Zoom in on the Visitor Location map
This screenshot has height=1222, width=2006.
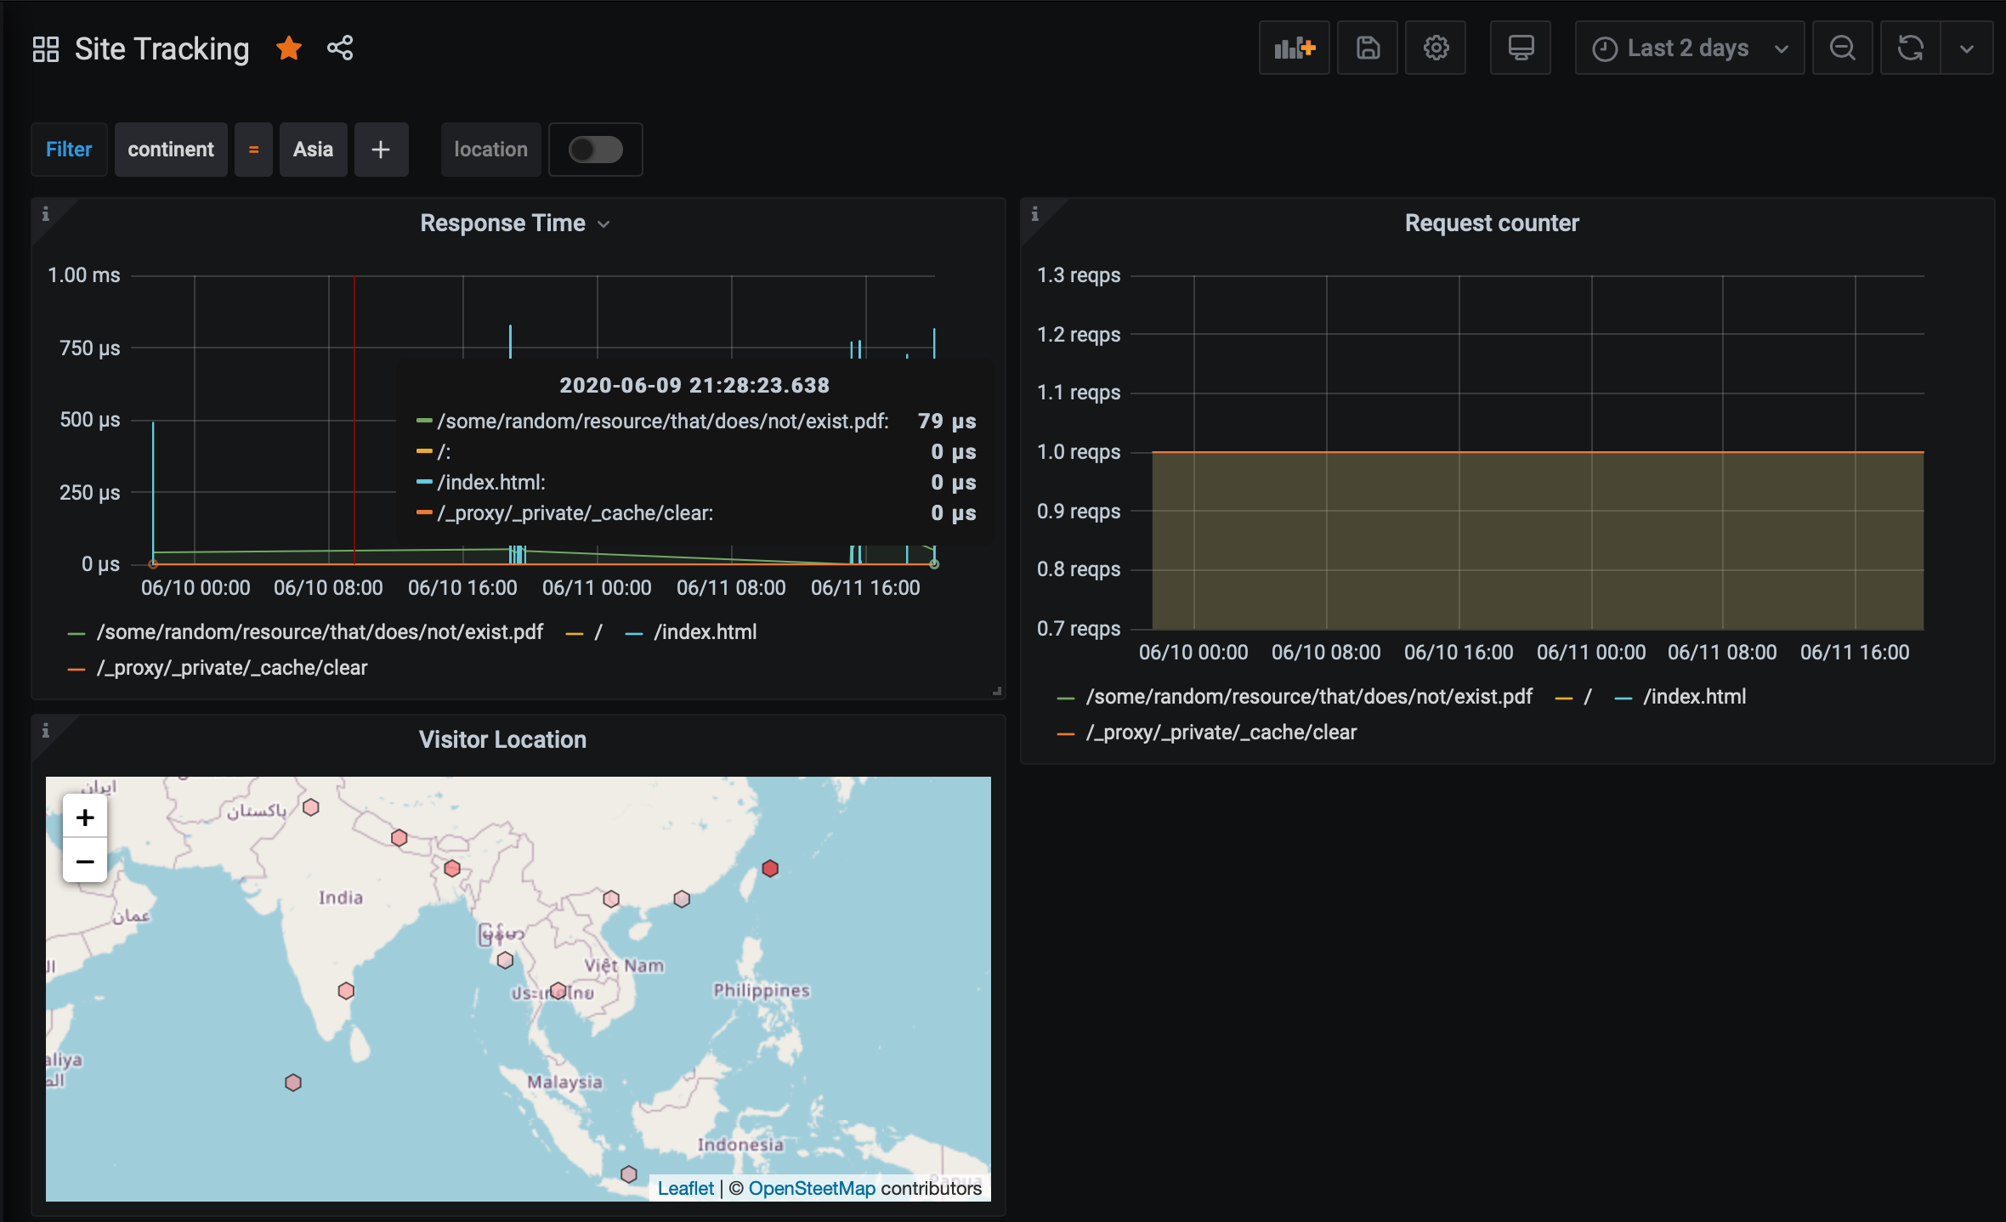tap(85, 817)
